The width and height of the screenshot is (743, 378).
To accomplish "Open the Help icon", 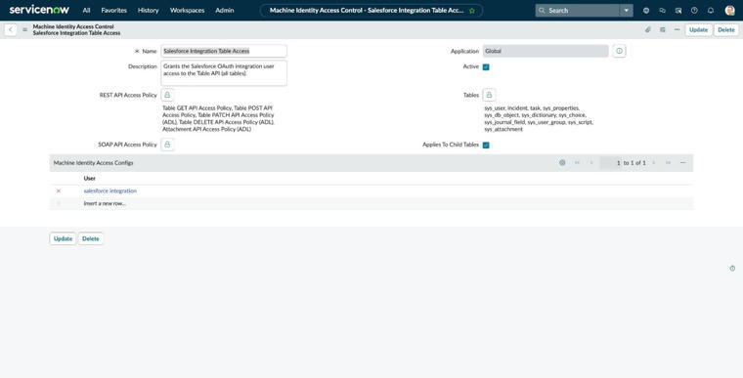I will (x=694, y=11).
